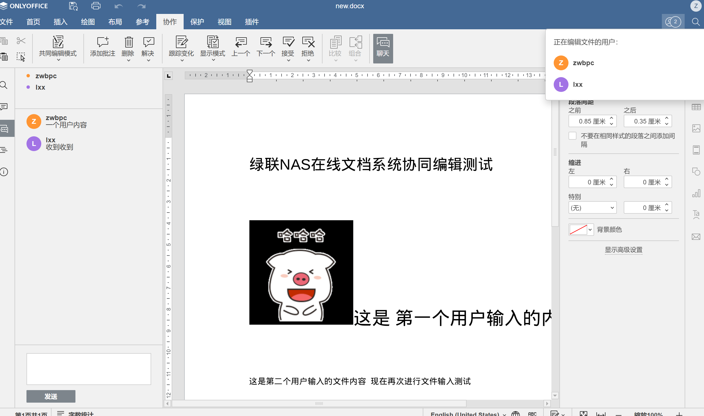Click the Display mode icon
The width and height of the screenshot is (704, 416).
213,42
